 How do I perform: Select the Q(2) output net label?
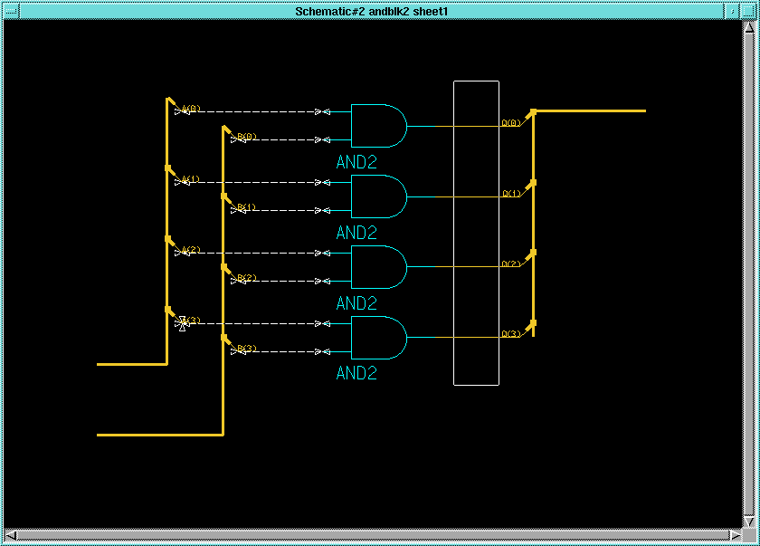(511, 263)
